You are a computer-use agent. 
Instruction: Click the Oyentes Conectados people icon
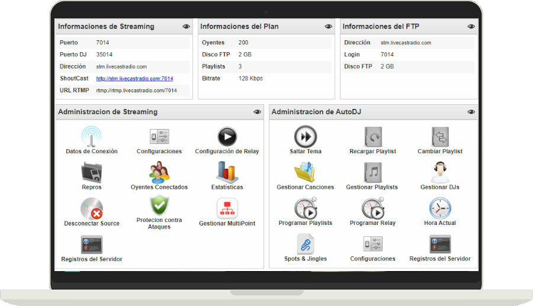pyautogui.click(x=159, y=172)
